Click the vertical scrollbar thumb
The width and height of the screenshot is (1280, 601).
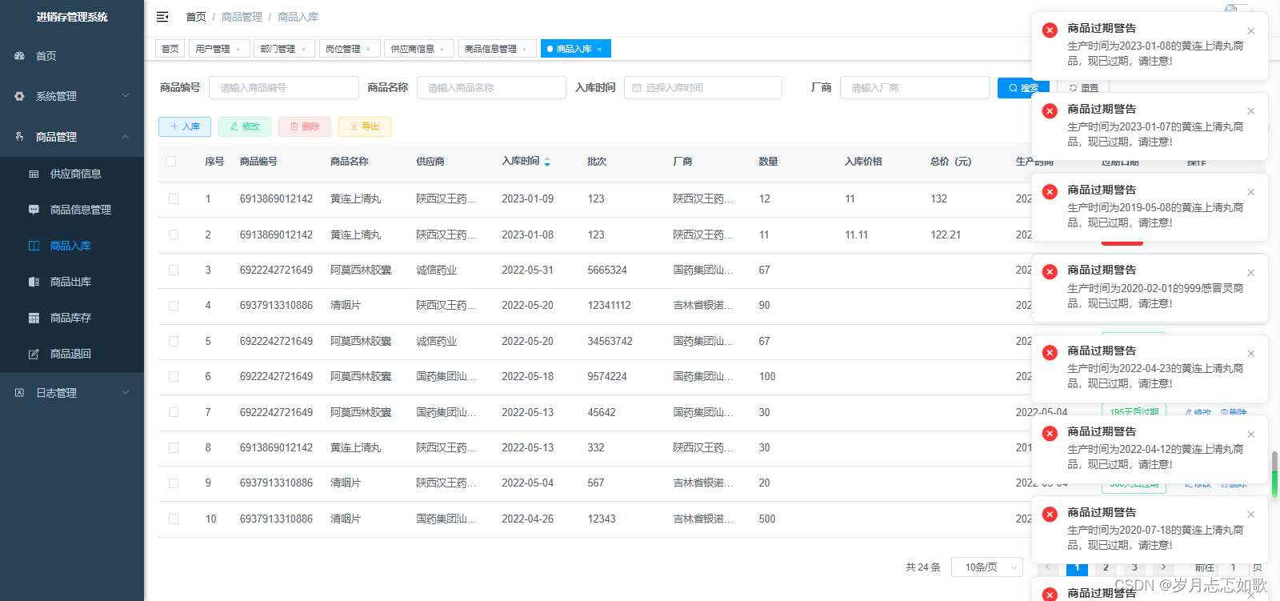point(1274,474)
